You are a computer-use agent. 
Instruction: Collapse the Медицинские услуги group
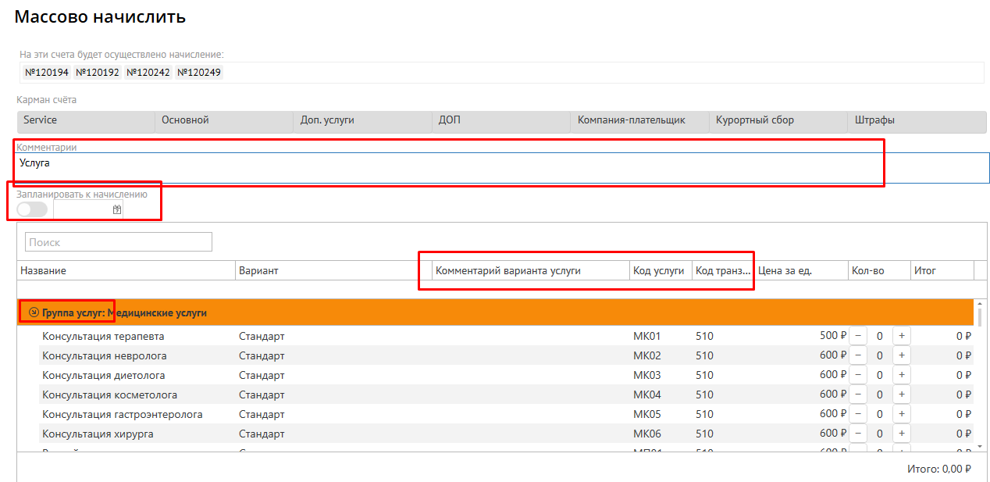tap(34, 312)
